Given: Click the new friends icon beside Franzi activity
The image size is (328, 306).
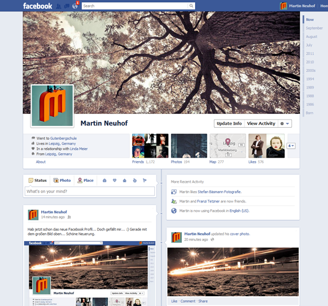Looking at the screenshot, I should (174, 201).
